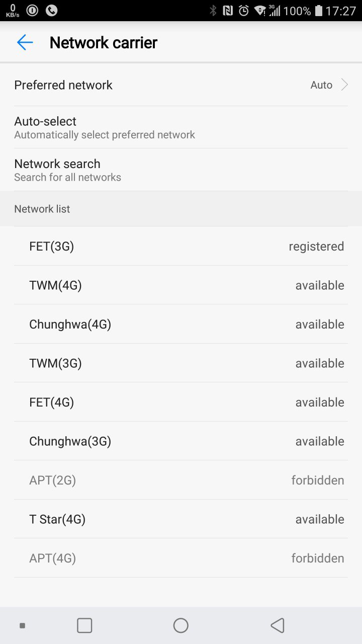Open the Preferred network Auto setting
Image resolution: width=362 pixels, height=644 pixels.
(321, 85)
